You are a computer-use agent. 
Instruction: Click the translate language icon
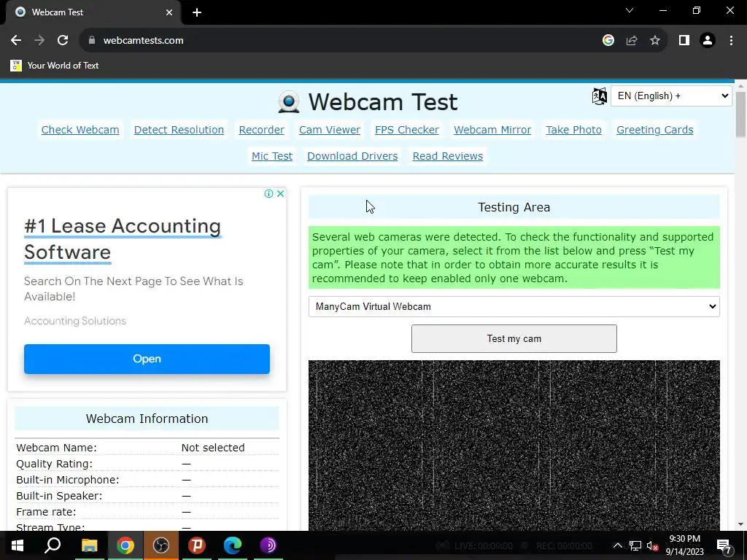click(x=600, y=96)
